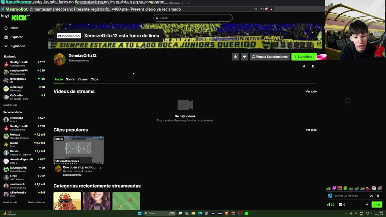
Task: Click the blue gavel moderator icon in chat
Action: point(330,196)
